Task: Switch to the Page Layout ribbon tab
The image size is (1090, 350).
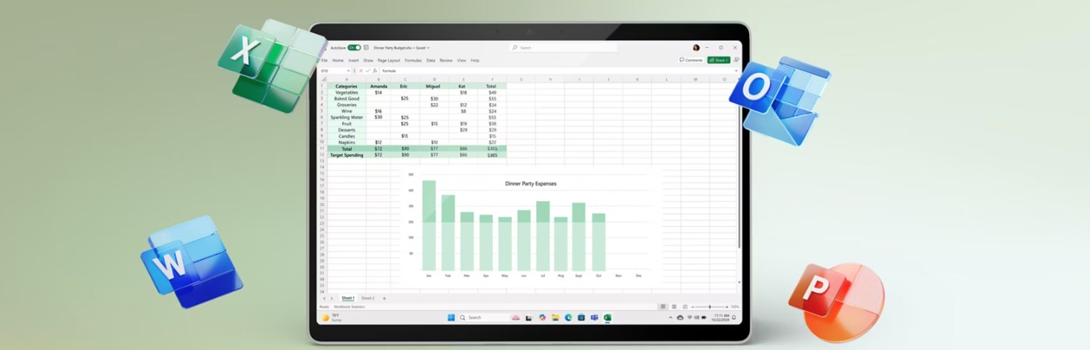Action: [x=389, y=60]
